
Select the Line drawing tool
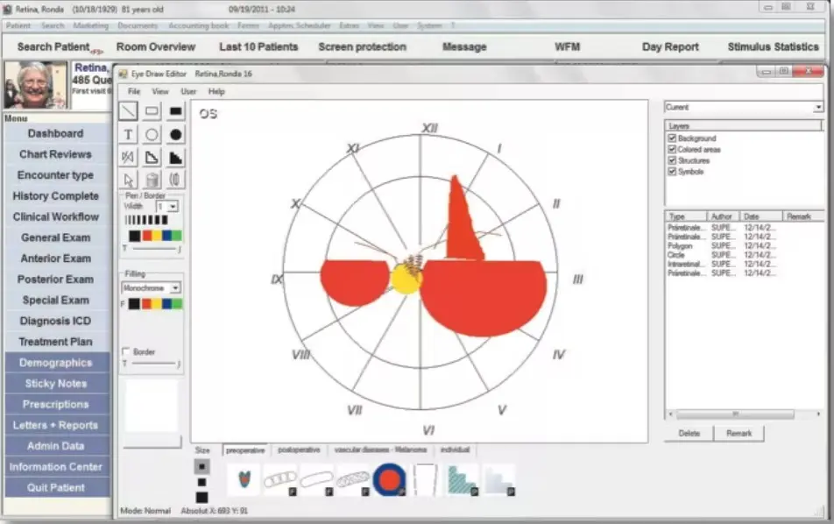click(x=127, y=110)
